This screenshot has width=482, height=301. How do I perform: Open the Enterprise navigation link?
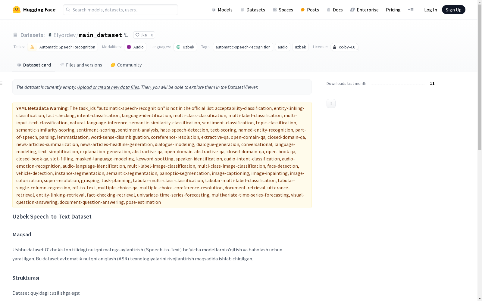tap(365, 10)
